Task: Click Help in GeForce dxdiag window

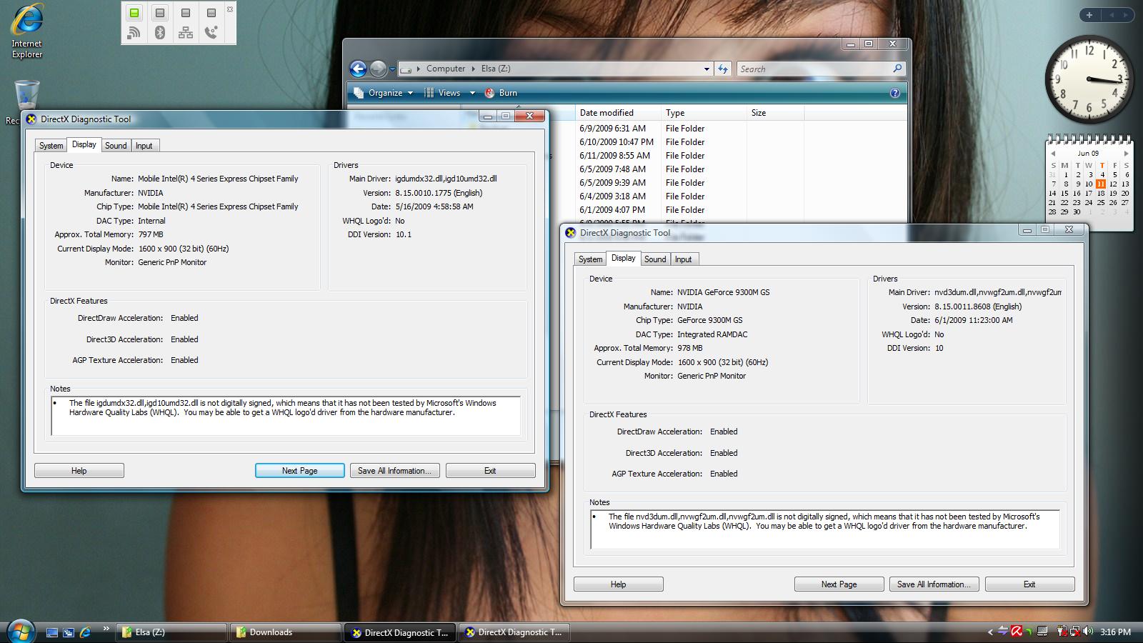Action: (x=619, y=584)
